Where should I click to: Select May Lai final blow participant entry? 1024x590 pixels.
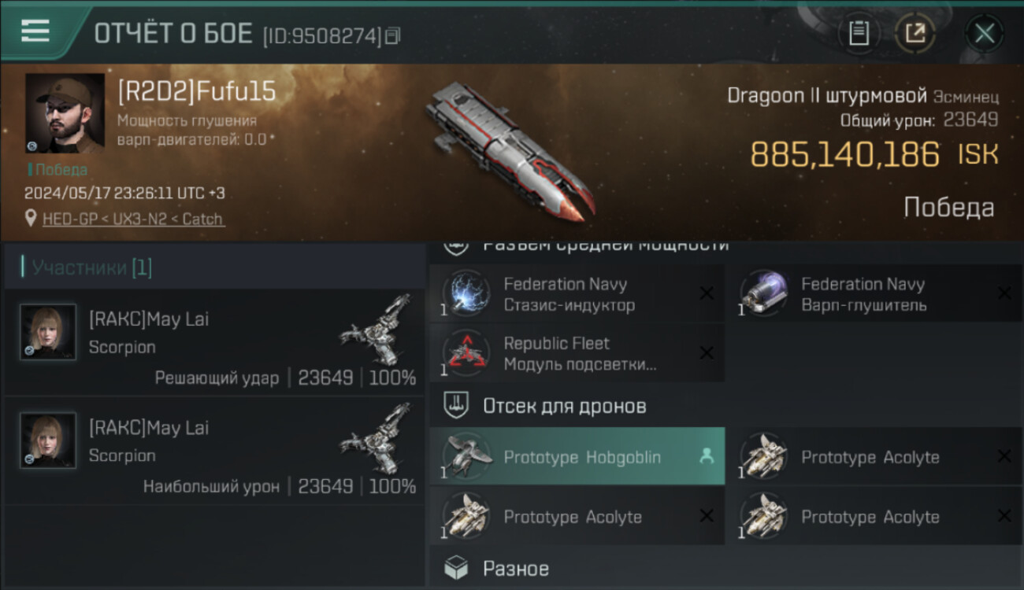(x=214, y=342)
